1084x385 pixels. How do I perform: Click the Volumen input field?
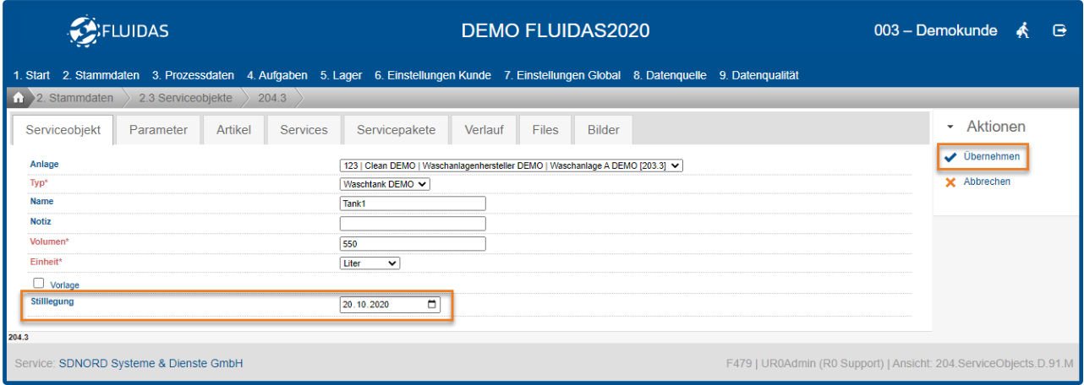[413, 244]
